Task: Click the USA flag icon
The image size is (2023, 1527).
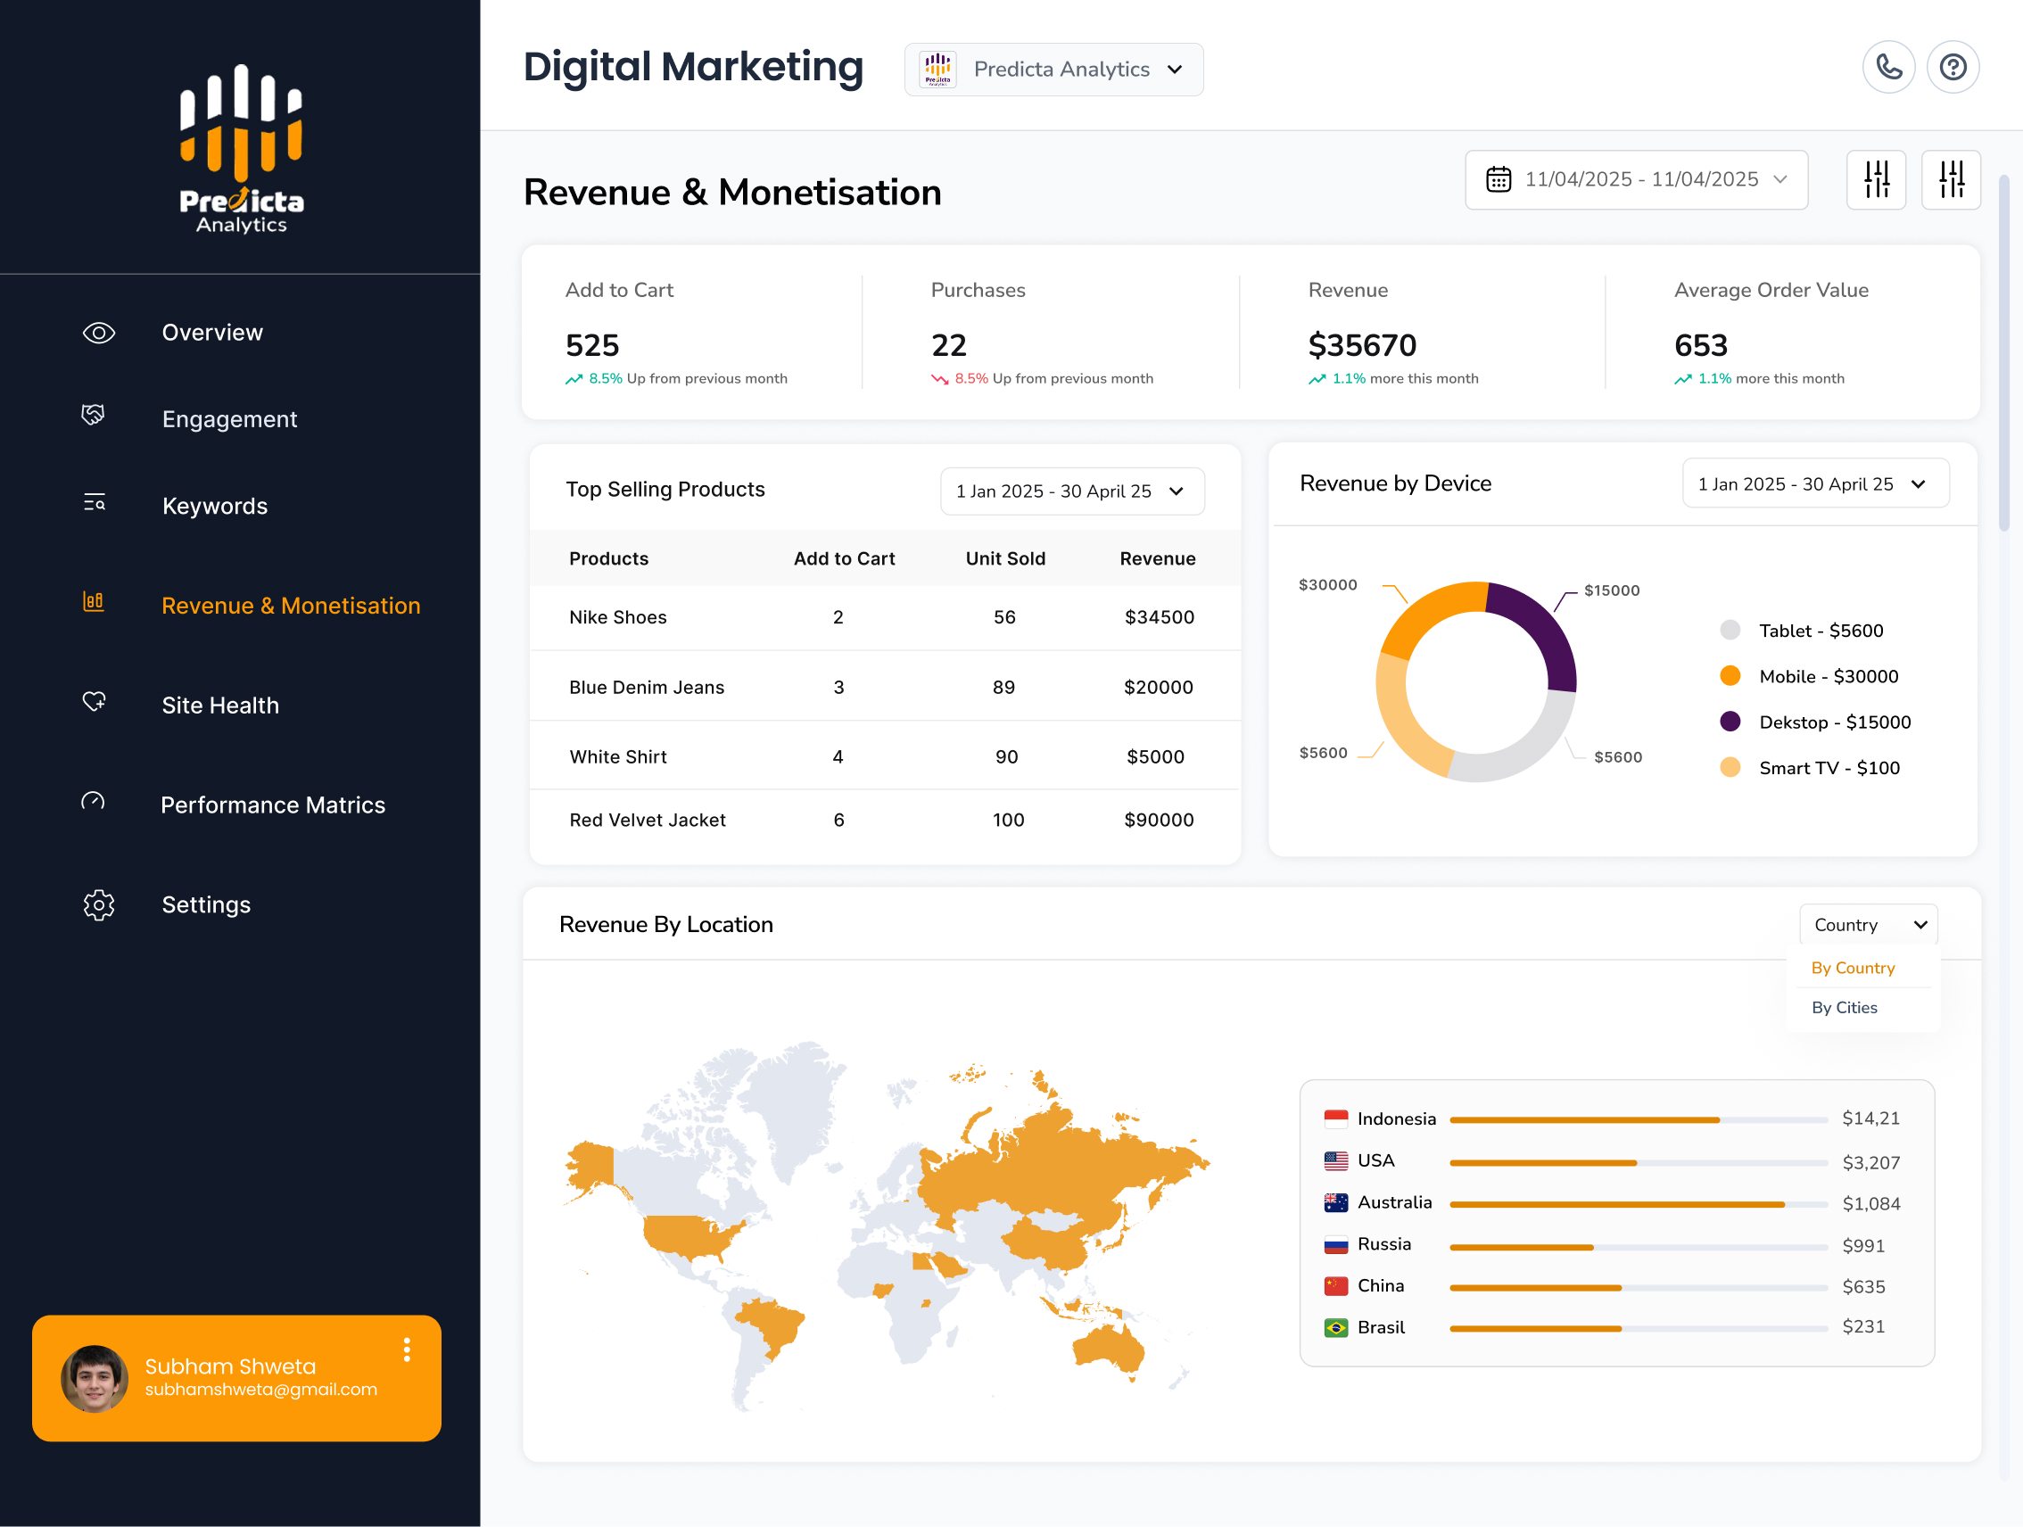Action: click(x=1336, y=1161)
